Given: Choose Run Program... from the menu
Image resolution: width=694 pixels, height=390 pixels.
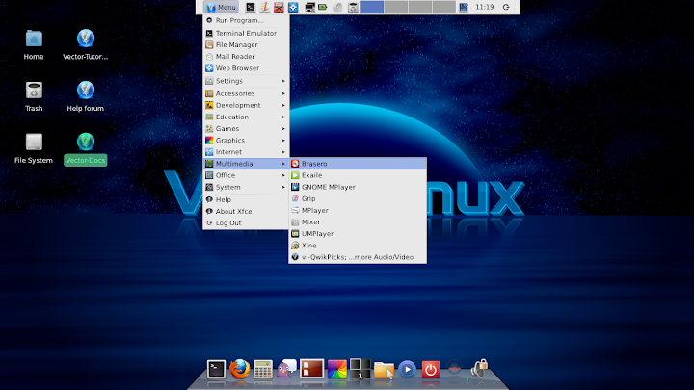Looking at the screenshot, I should [x=246, y=20].
